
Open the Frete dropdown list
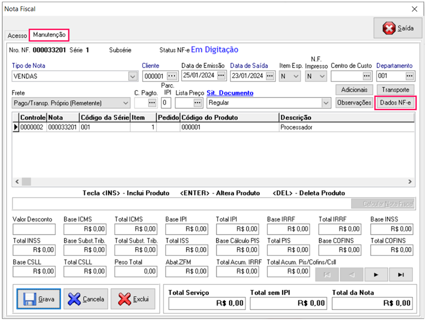125,103
